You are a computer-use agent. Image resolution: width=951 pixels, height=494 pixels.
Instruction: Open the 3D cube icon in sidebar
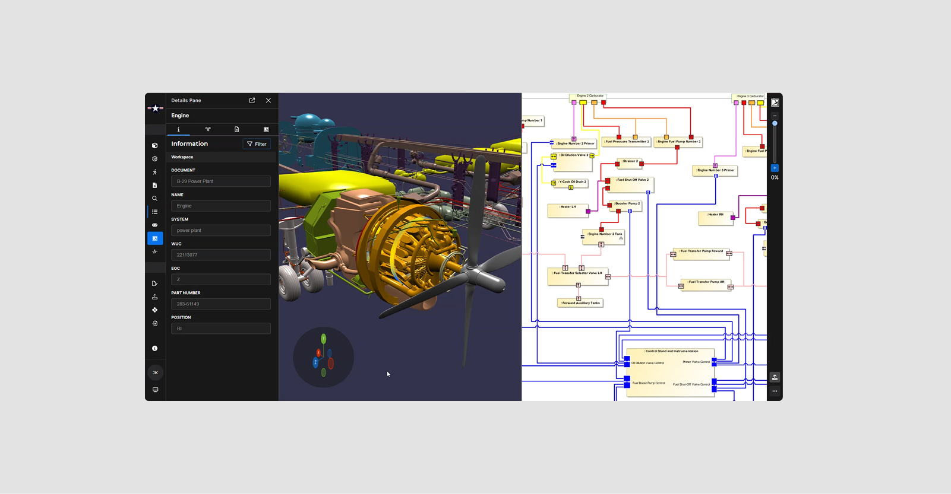click(x=155, y=145)
